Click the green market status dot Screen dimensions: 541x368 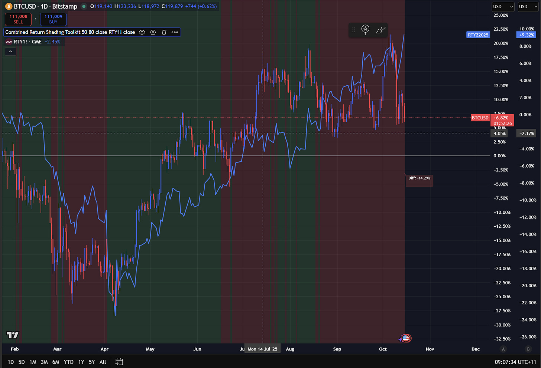(84, 6)
